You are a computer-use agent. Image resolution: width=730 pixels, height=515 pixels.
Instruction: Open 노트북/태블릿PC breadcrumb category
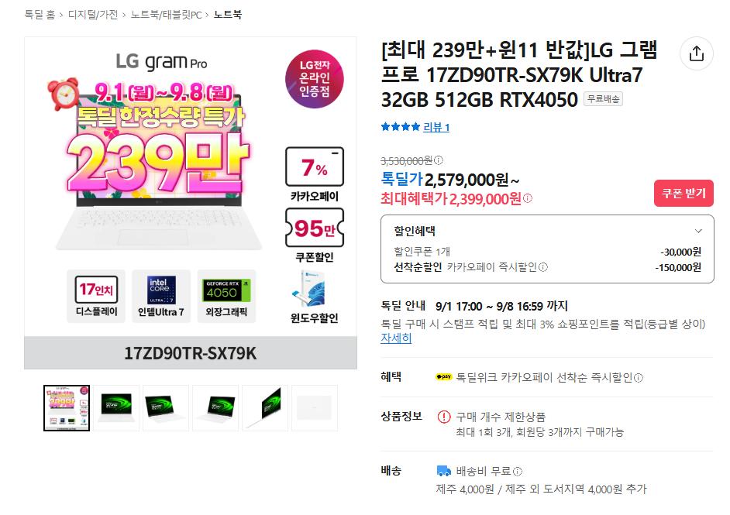click(x=166, y=15)
